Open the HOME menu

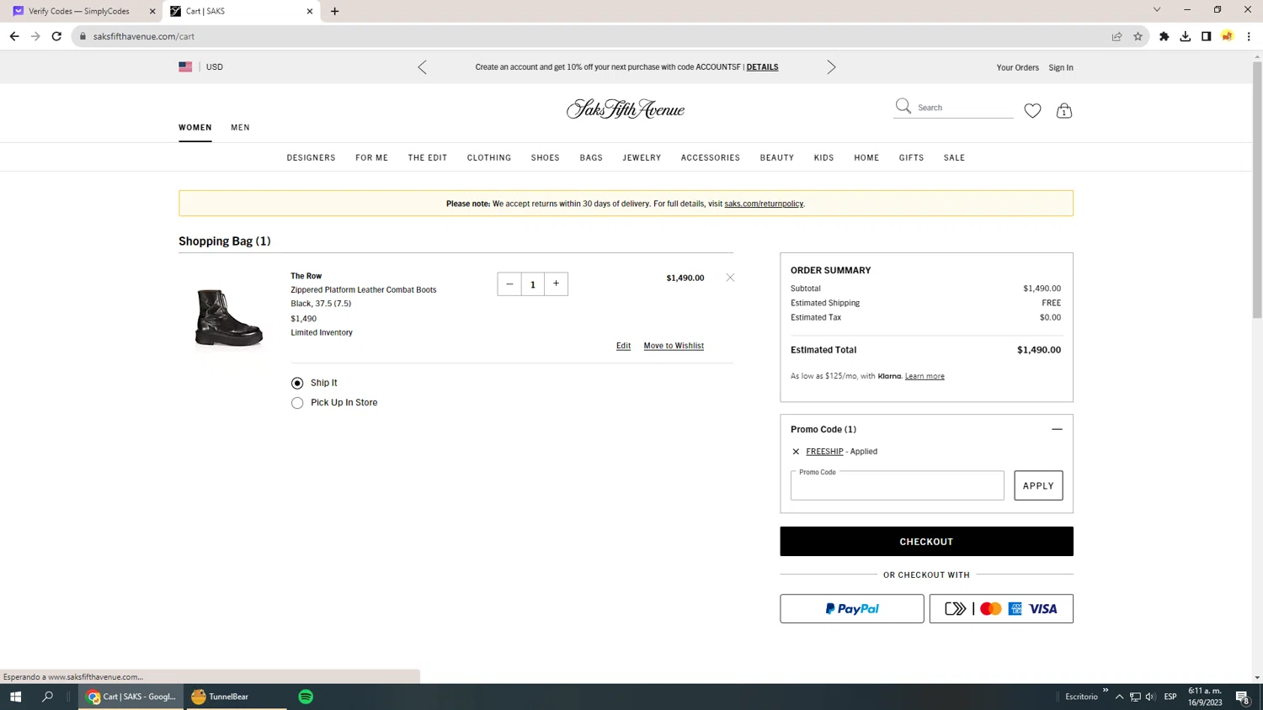click(x=866, y=157)
